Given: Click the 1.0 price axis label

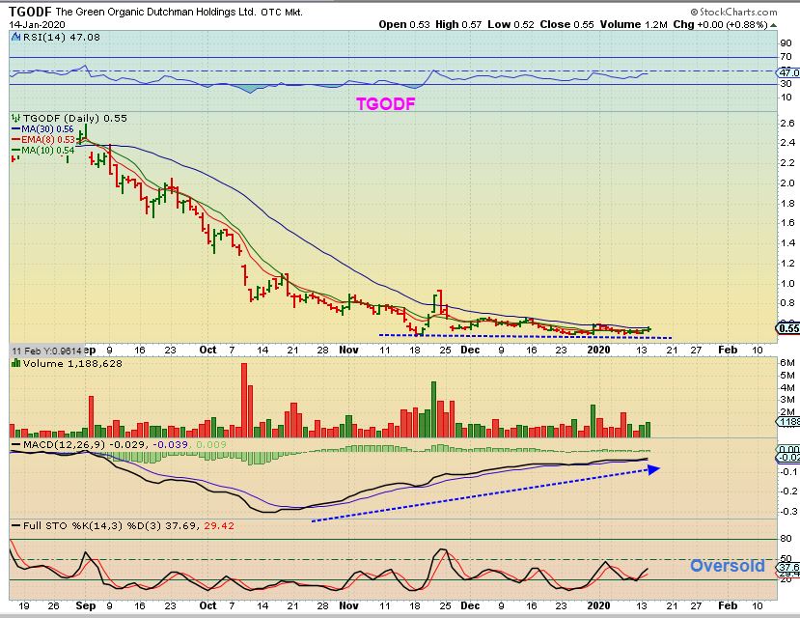Looking at the screenshot, I should pyautogui.click(x=787, y=283).
